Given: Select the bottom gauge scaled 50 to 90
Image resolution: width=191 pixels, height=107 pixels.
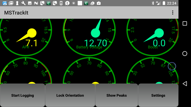Looking at the screenshot, I should coord(89,70).
